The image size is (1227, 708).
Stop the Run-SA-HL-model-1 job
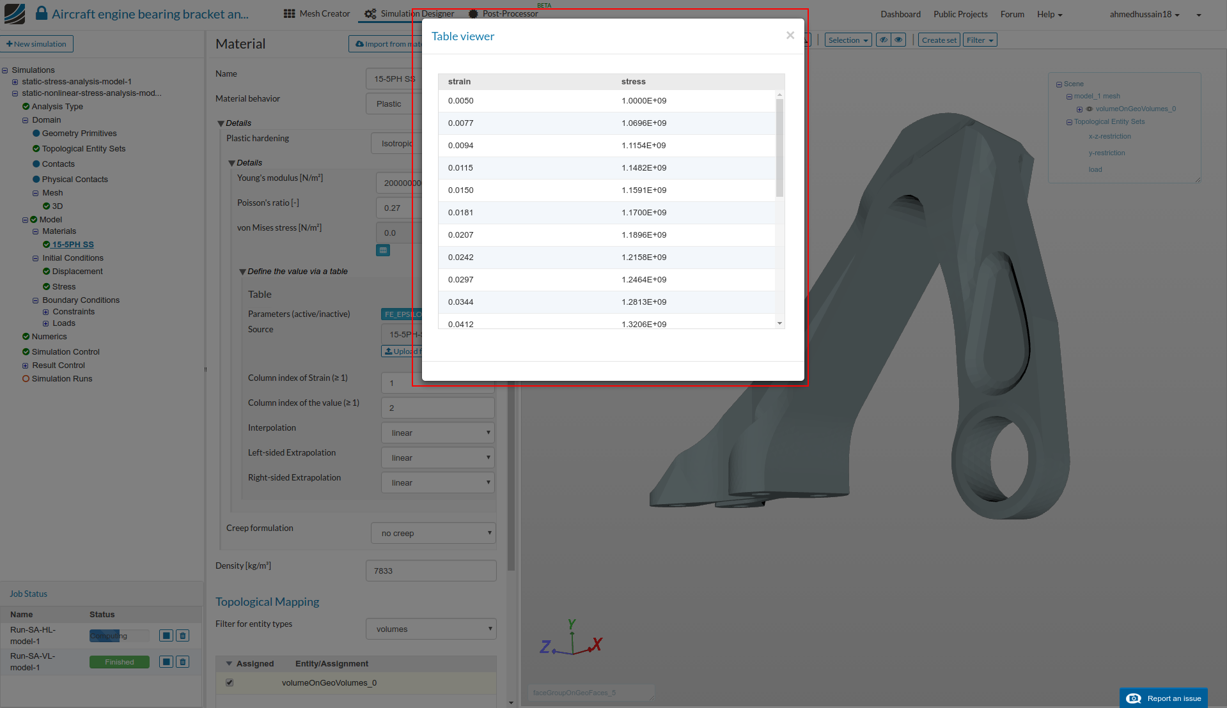click(x=166, y=636)
